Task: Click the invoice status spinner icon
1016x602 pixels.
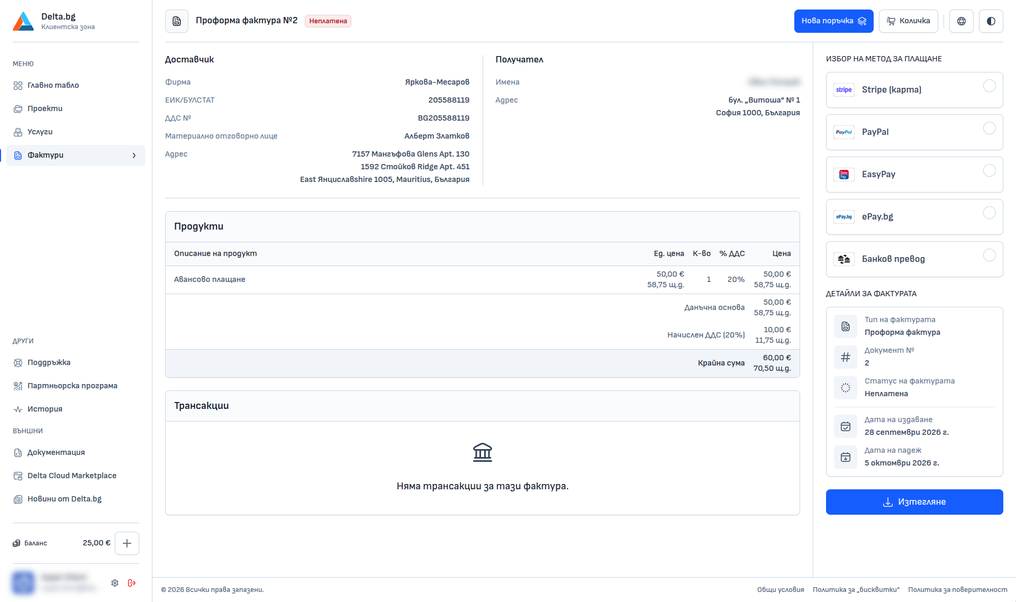Action: click(846, 388)
